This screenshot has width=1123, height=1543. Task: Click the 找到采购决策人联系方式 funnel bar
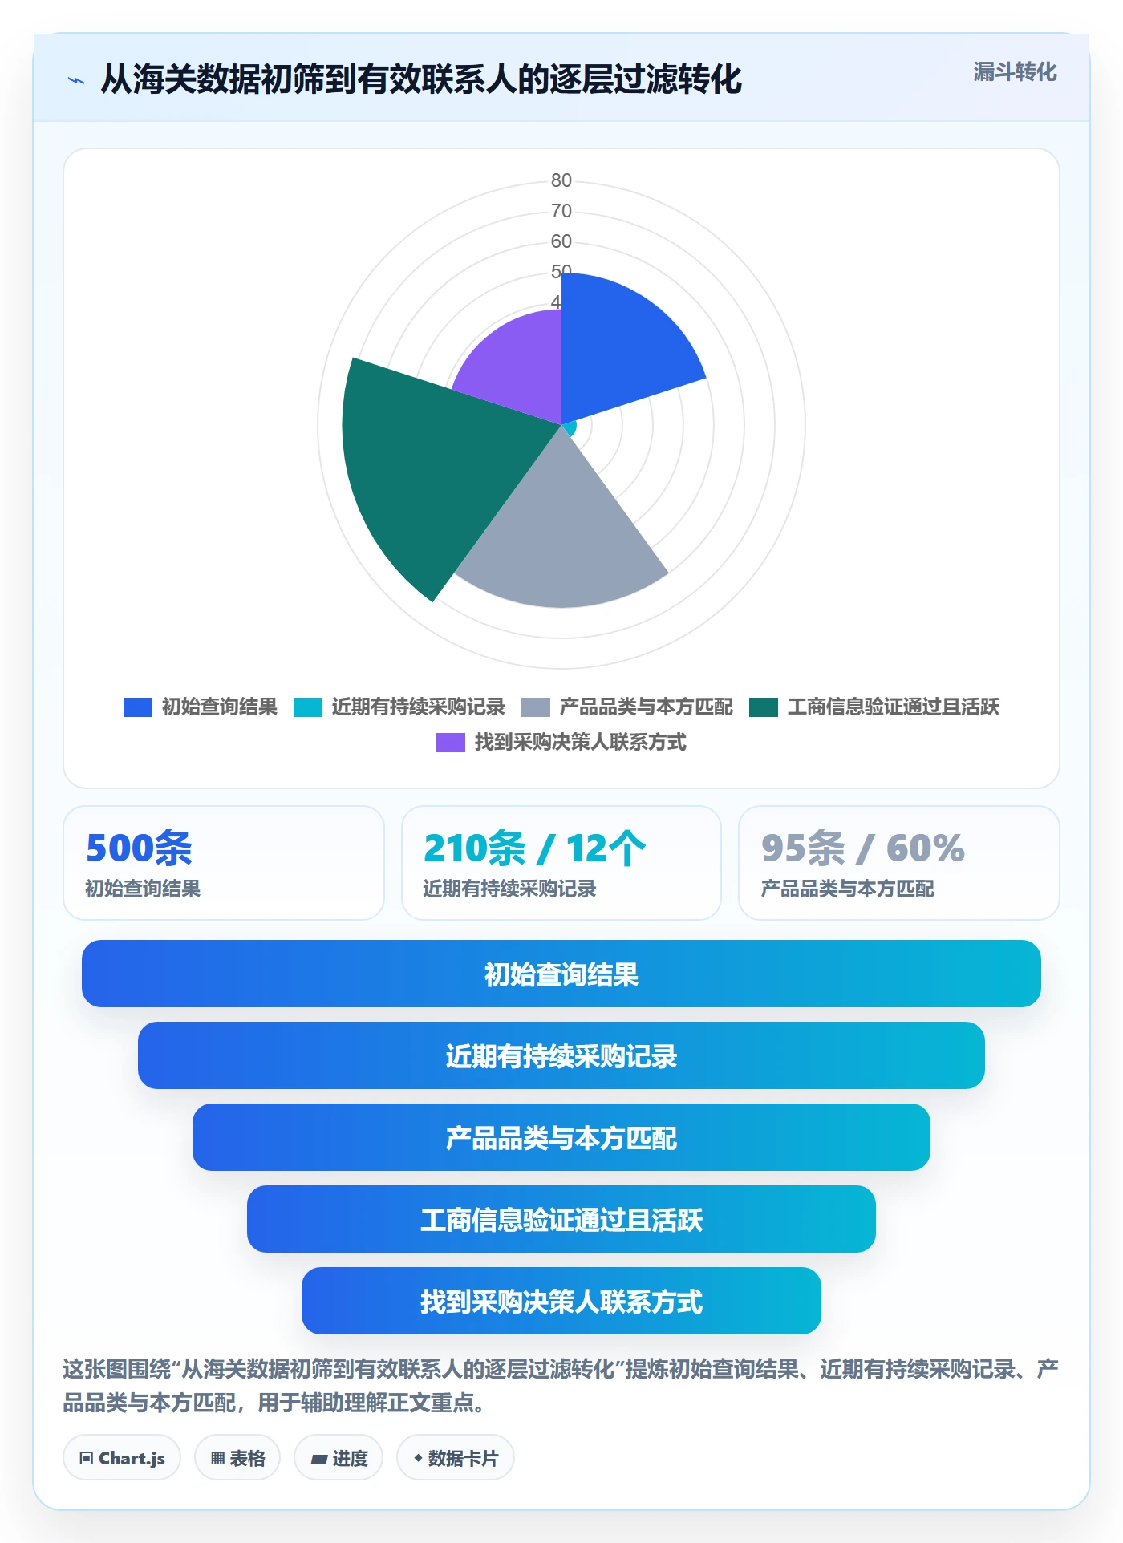[561, 1301]
